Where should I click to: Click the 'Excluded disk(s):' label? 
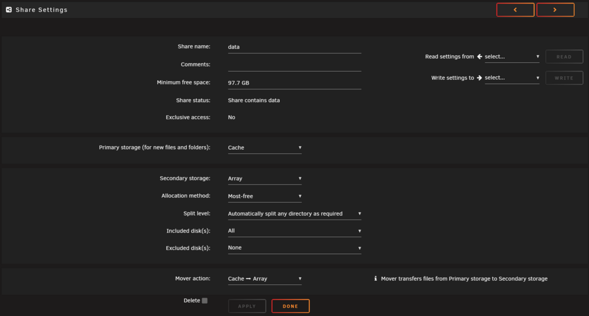click(188, 248)
